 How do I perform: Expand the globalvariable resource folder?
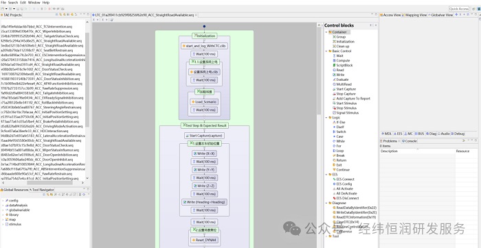coord(3,210)
